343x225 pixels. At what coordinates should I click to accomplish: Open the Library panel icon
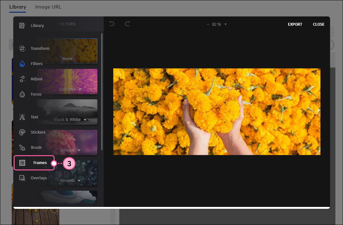coord(22,26)
